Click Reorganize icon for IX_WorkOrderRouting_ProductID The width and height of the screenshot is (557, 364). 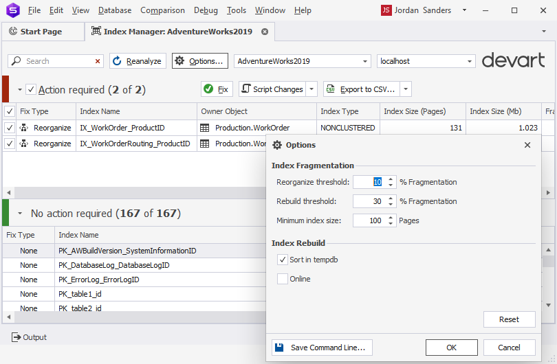coord(24,144)
